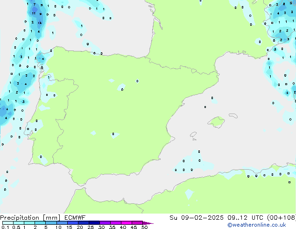This screenshot has height=229, width=296.
Task: Click the "20" legend scale label
Action: point(80,227)
